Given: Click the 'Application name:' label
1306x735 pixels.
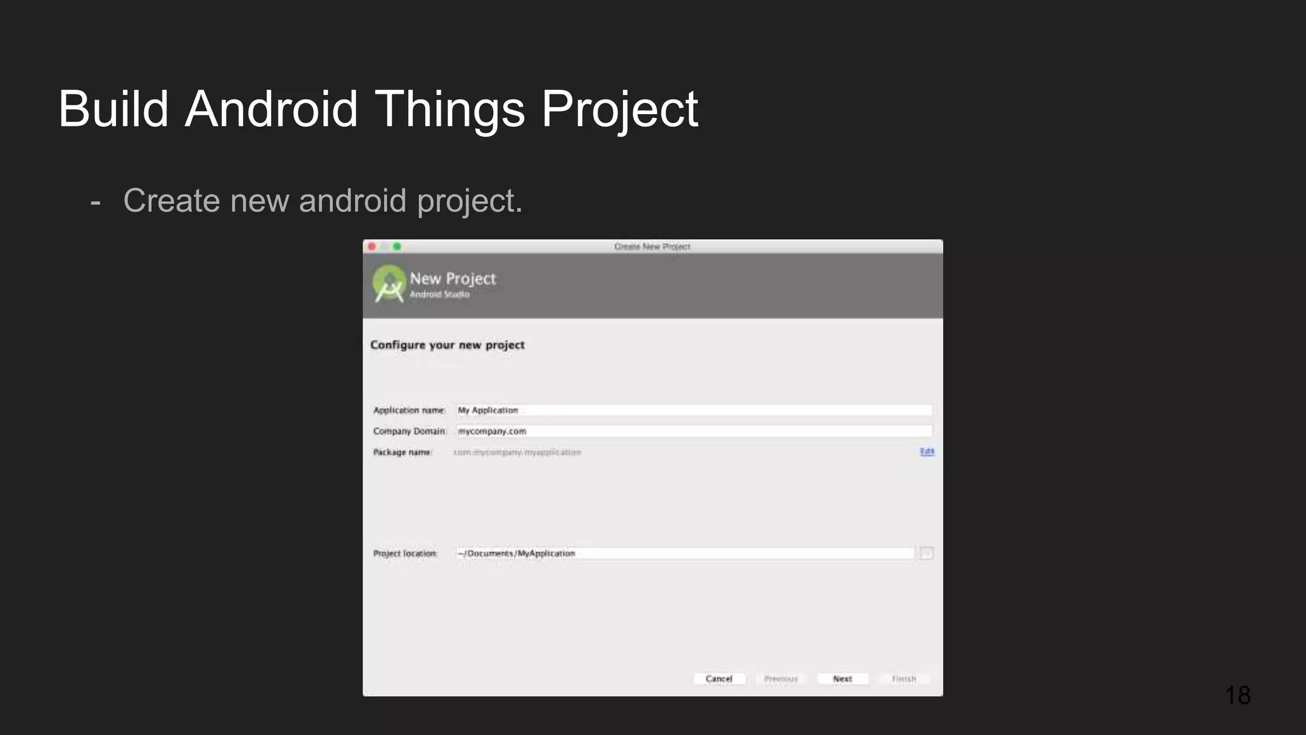Looking at the screenshot, I should click(x=409, y=410).
